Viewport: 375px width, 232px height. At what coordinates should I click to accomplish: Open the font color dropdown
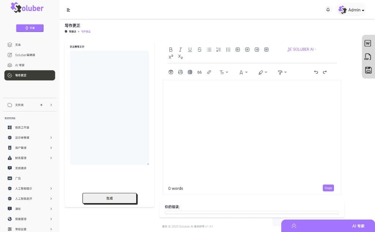(x=243, y=72)
